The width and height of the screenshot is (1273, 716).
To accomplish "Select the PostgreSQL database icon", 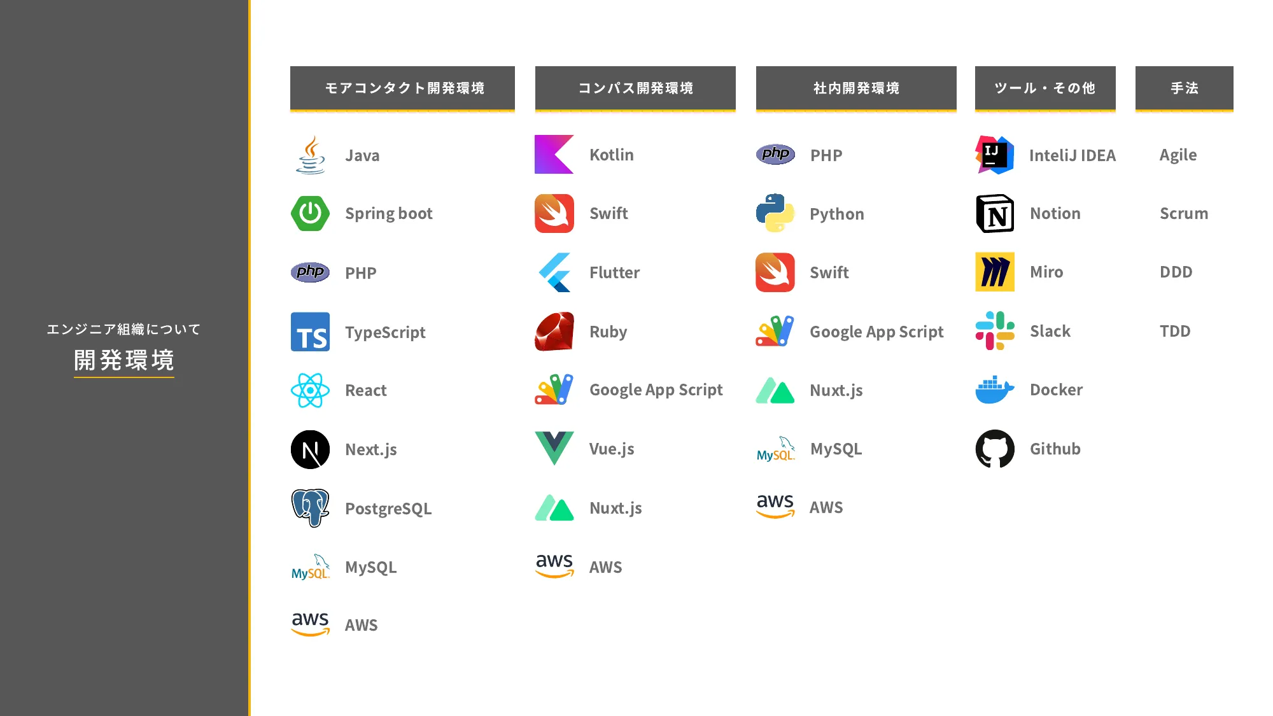I will (311, 507).
